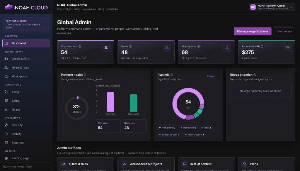Click the Activity history clock icon

pyautogui.click(x=6, y=134)
